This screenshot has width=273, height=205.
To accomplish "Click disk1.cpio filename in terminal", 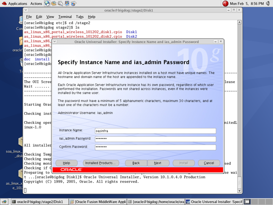I will (x=73, y=32).
